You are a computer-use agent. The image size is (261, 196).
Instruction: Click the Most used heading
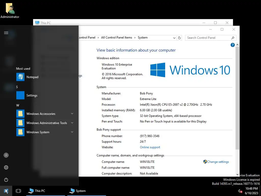pos(23,68)
